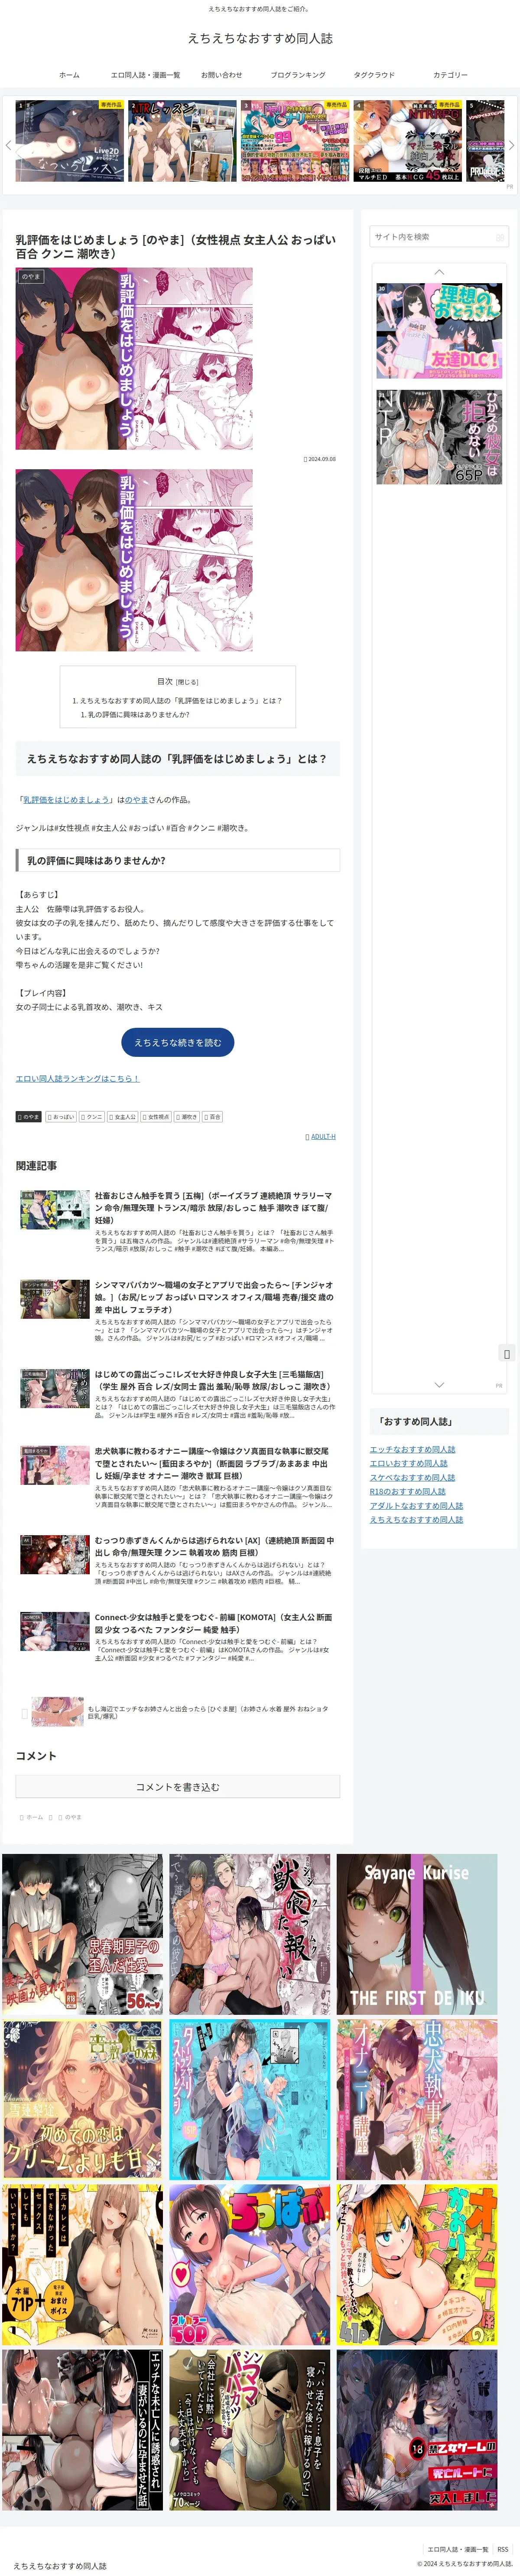Open the タグクラウド menu item

click(x=374, y=75)
